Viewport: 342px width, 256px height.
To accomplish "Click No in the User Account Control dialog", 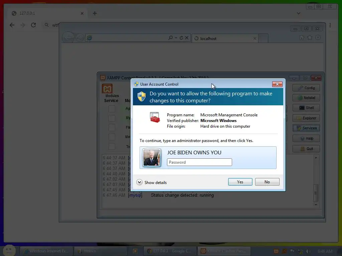I will pos(267,182).
